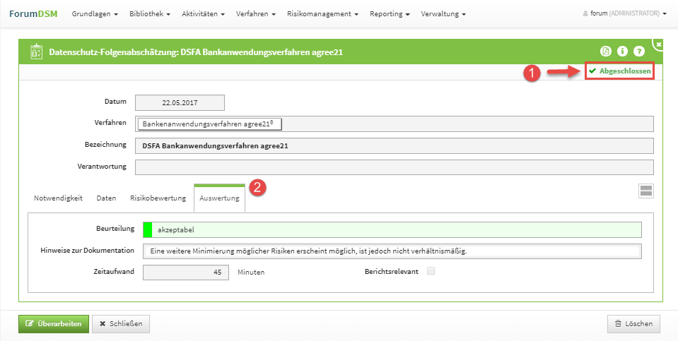Expand the Grundlagen menu
Screen dimensions: 678x341
pos(95,13)
